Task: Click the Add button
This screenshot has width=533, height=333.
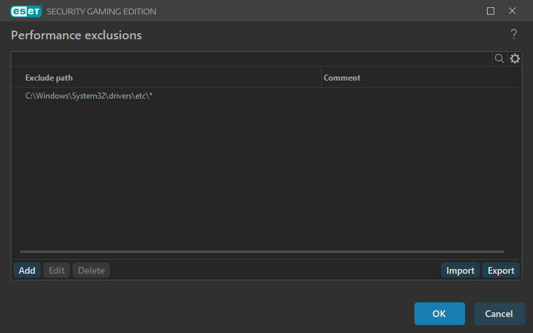Action: (x=27, y=270)
